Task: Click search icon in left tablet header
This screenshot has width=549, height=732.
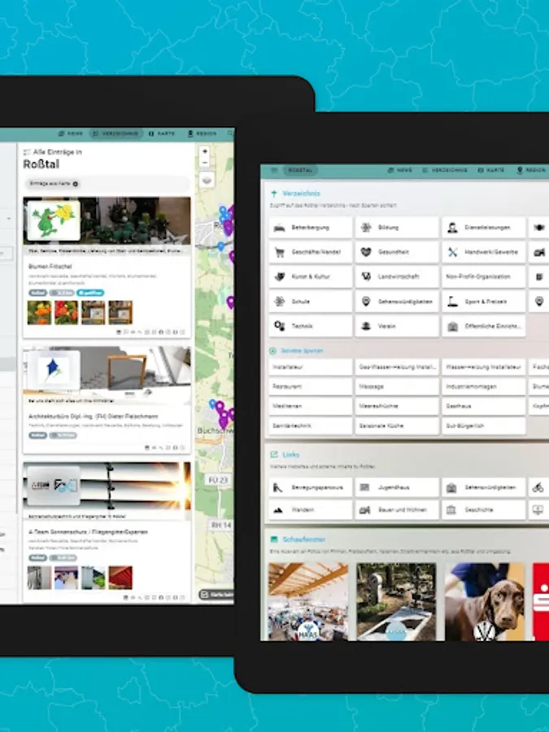Action: coord(229,133)
